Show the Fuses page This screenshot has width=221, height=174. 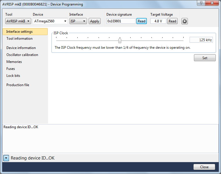(x=10, y=69)
